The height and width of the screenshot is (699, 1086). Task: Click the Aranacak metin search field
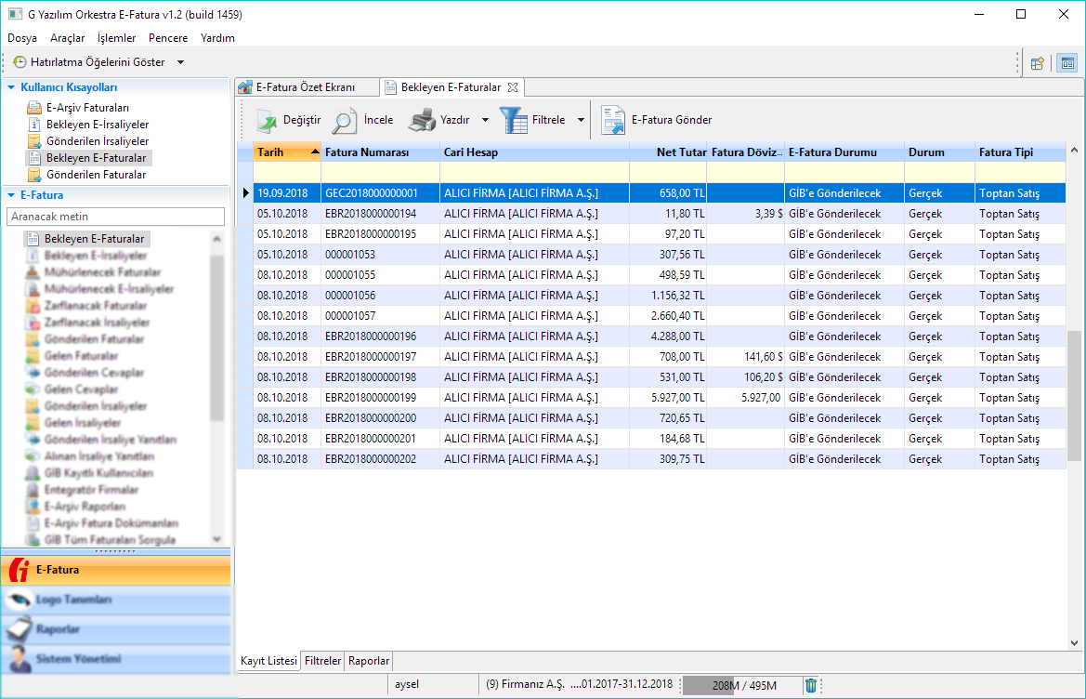115,217
